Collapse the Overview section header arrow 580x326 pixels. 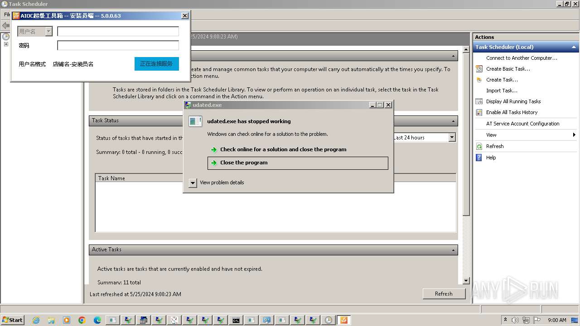[x=453, y=56]
